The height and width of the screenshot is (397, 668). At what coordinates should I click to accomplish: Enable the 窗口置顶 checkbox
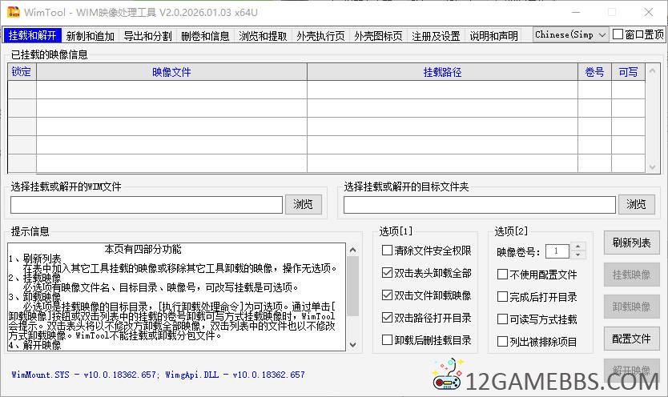618,34
